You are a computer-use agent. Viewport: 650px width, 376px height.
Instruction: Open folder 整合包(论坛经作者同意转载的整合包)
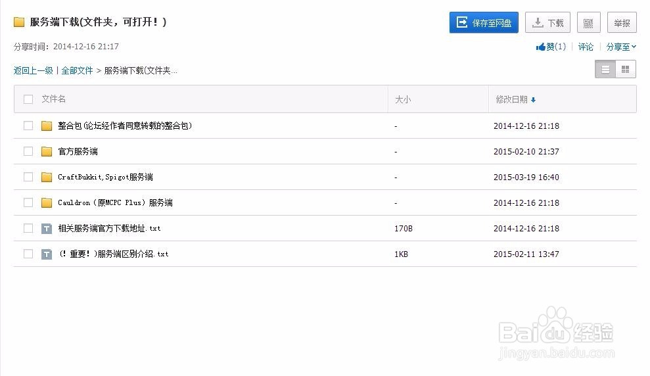tap(125, 126)
